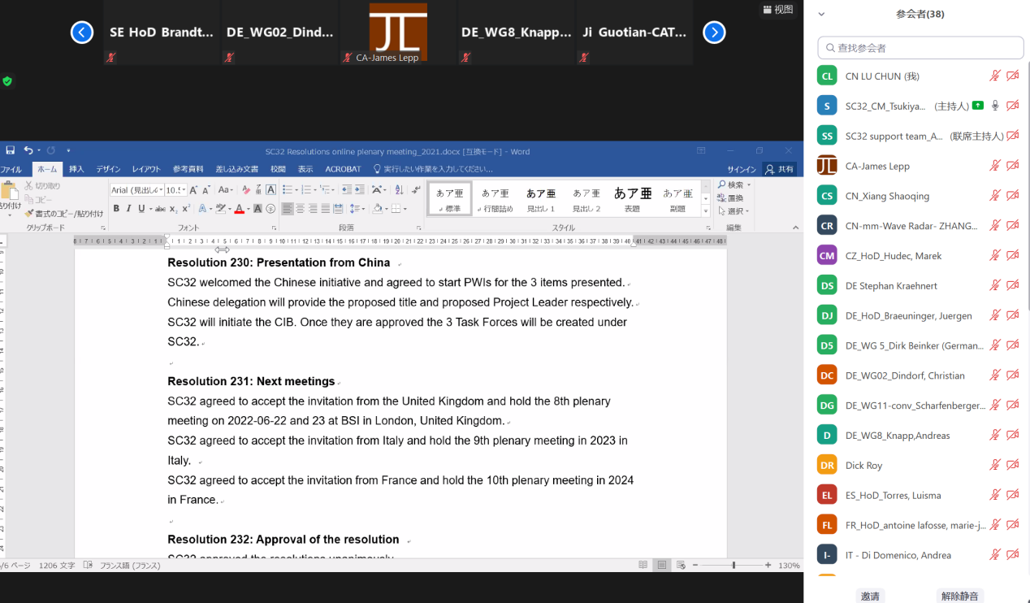The width and height of the screenshot is (1030, 603).
Task: Click the Bold formatting icon
Action: tap(116, 209)
